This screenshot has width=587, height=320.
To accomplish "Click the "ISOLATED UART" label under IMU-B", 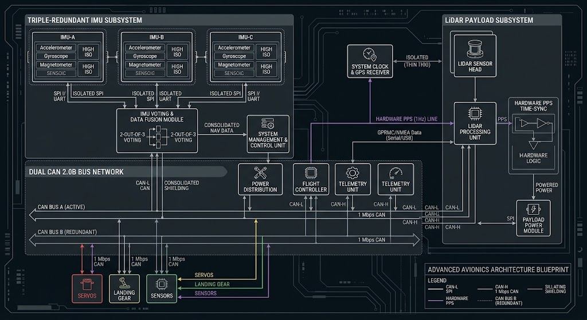I will pos(170,96).
